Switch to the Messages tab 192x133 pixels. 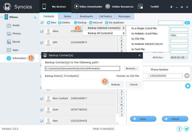tap(124, 16)
